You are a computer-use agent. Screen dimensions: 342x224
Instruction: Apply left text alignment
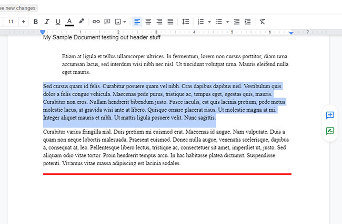[137, 22]
